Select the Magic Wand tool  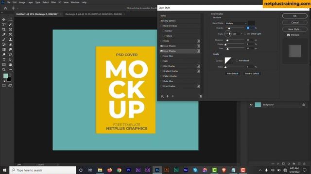(x=10, y=24)
